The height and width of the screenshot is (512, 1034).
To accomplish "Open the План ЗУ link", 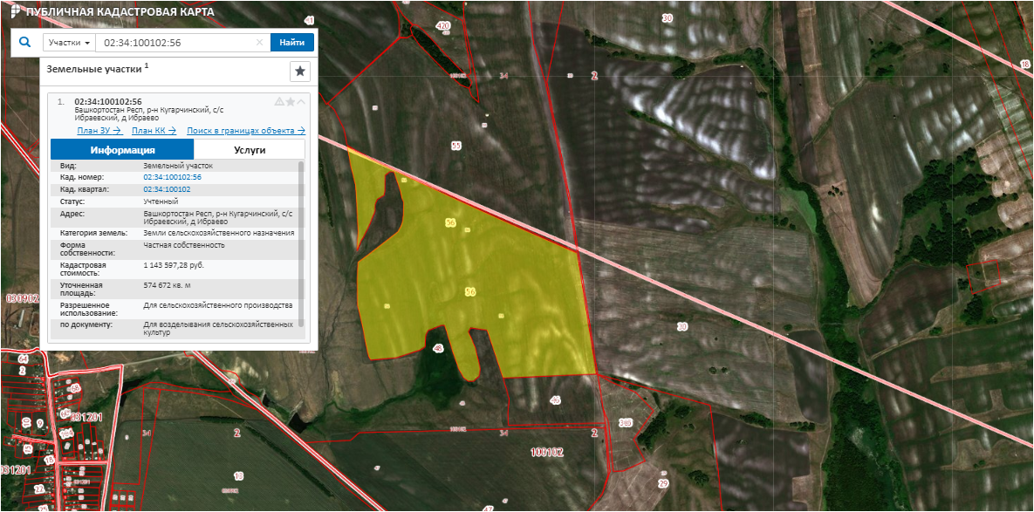I will pos(99,131).
